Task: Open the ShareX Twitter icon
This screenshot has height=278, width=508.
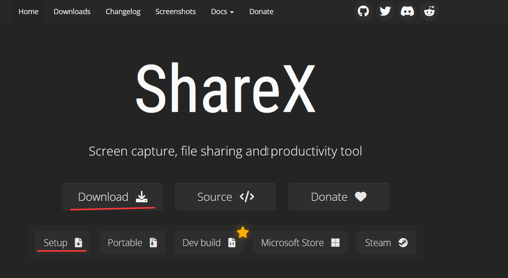Action: coord(385,11)
